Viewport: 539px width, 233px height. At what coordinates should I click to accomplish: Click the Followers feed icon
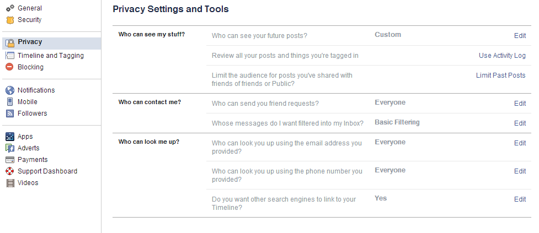pyautogui.click(x=9, y=113)
